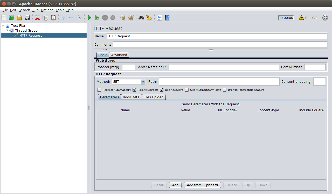Image resolution: width=332 pixels, height=194 pixels.
Task: Open the HTTP Method dropdown
Action: pos(143,81)
